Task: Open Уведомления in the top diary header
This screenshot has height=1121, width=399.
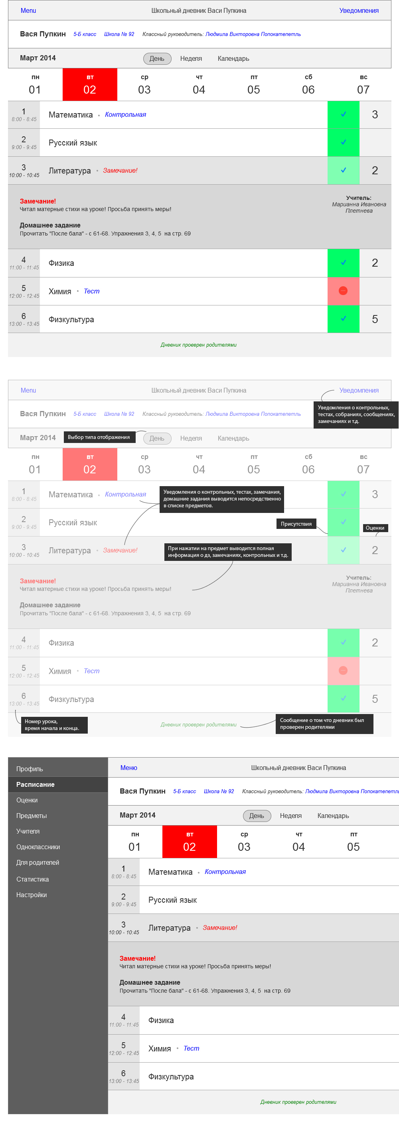Action: (359, 10)
